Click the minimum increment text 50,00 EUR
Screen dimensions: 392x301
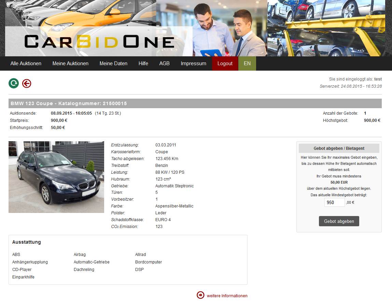(x=339, y=182)
